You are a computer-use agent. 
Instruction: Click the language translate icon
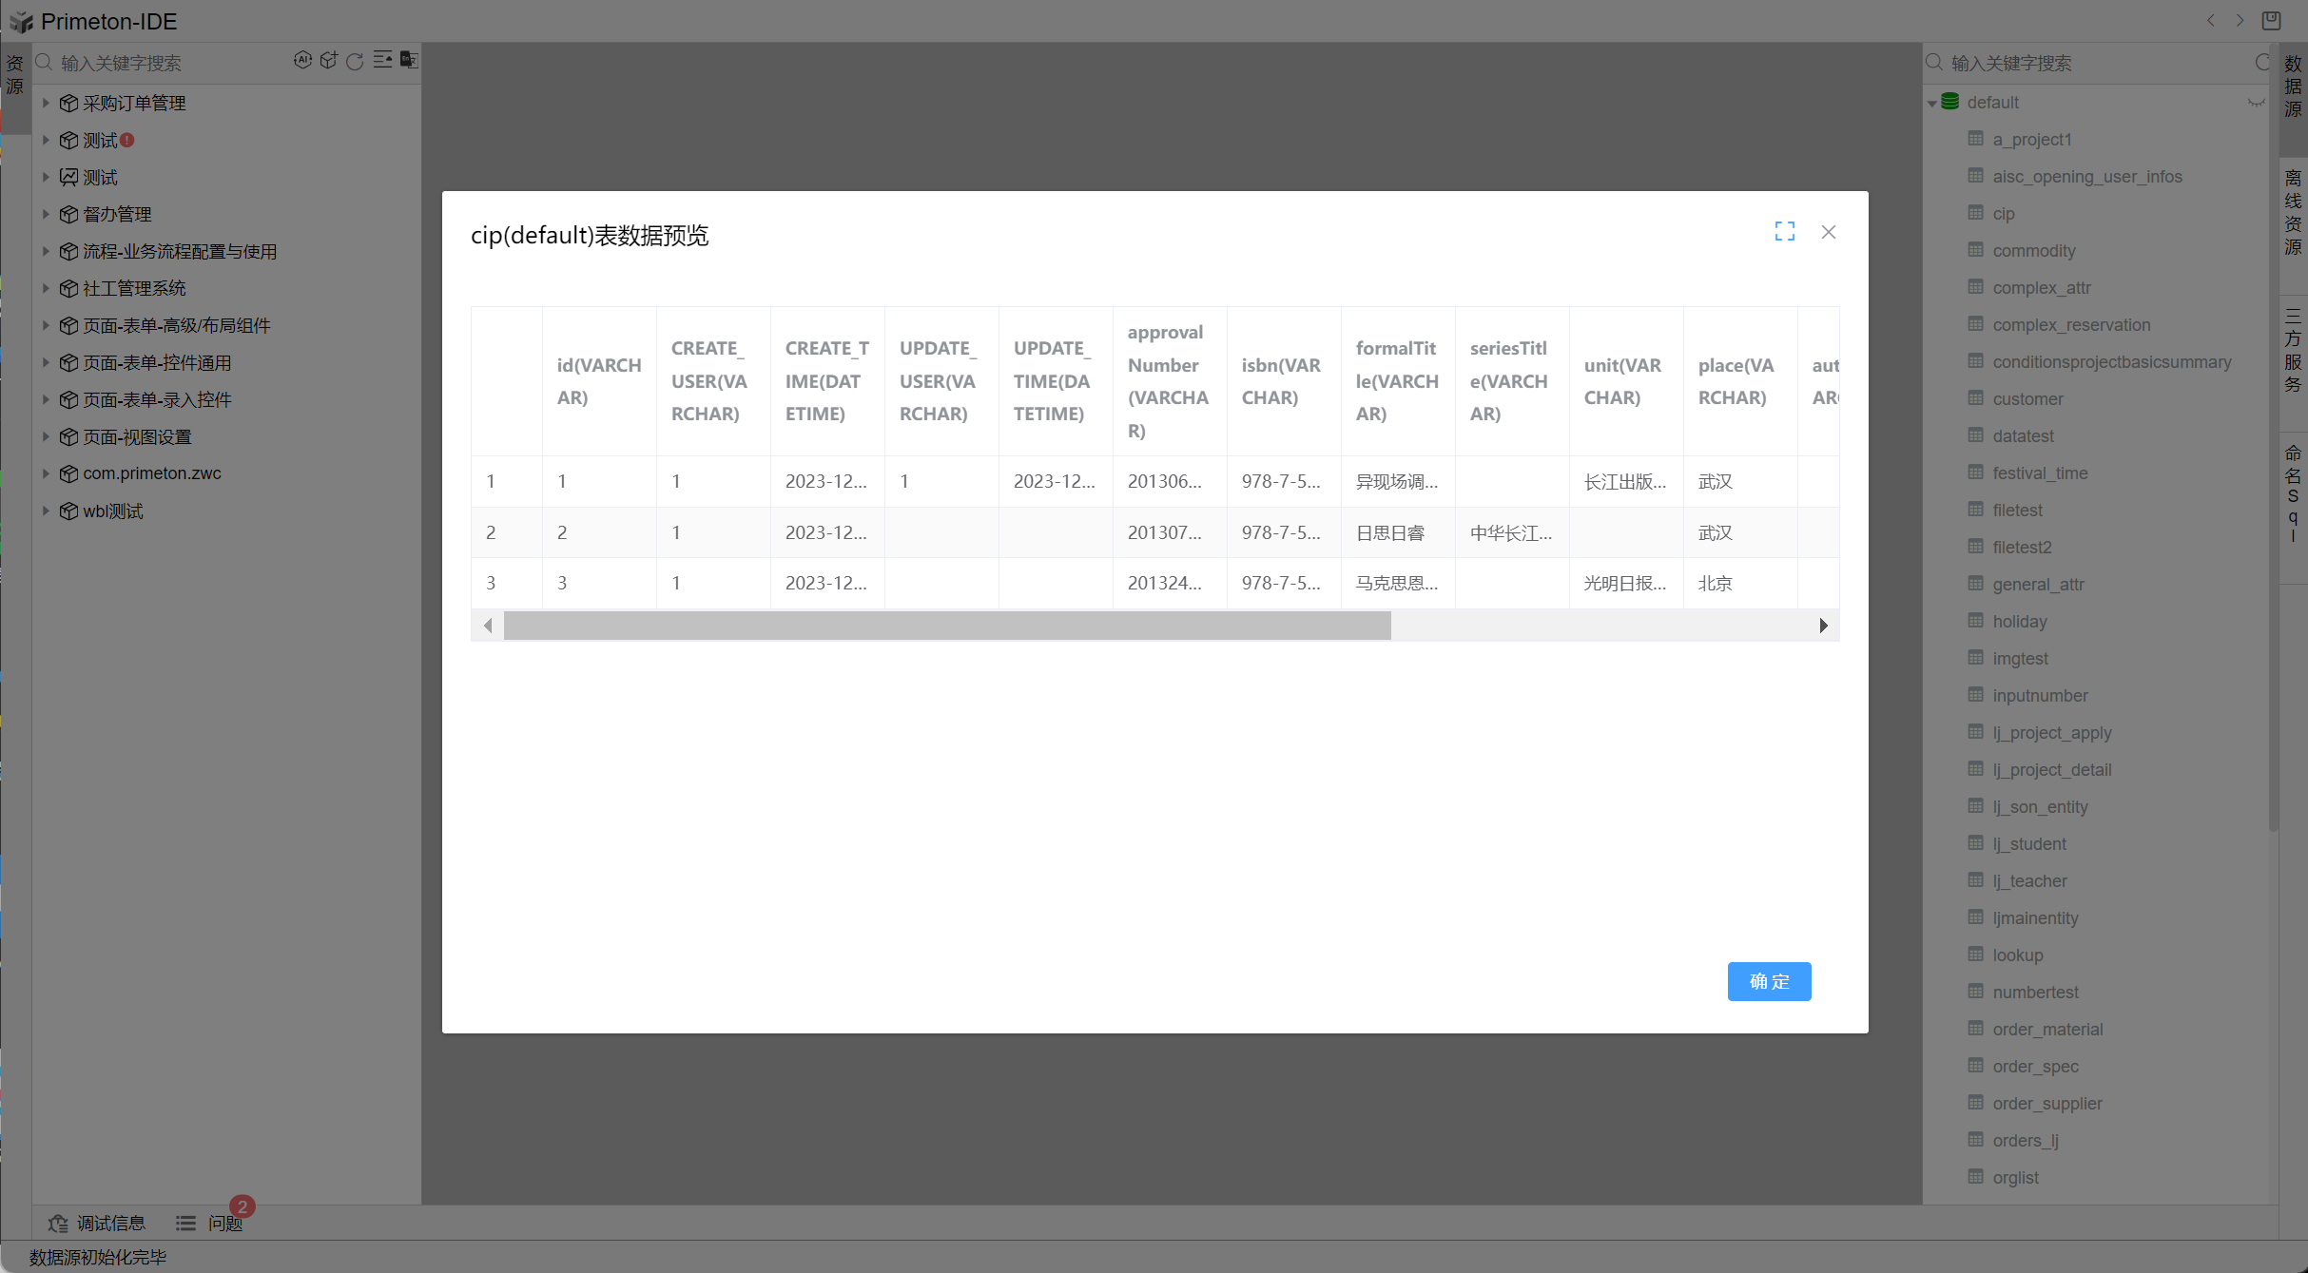409,61
